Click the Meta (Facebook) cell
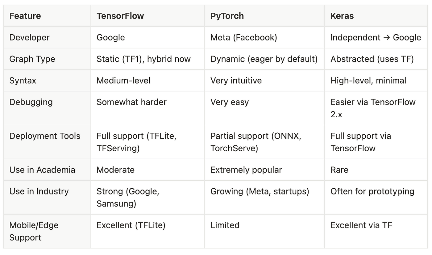The width and height of the screenshot is (432, 255). [264, 37]
